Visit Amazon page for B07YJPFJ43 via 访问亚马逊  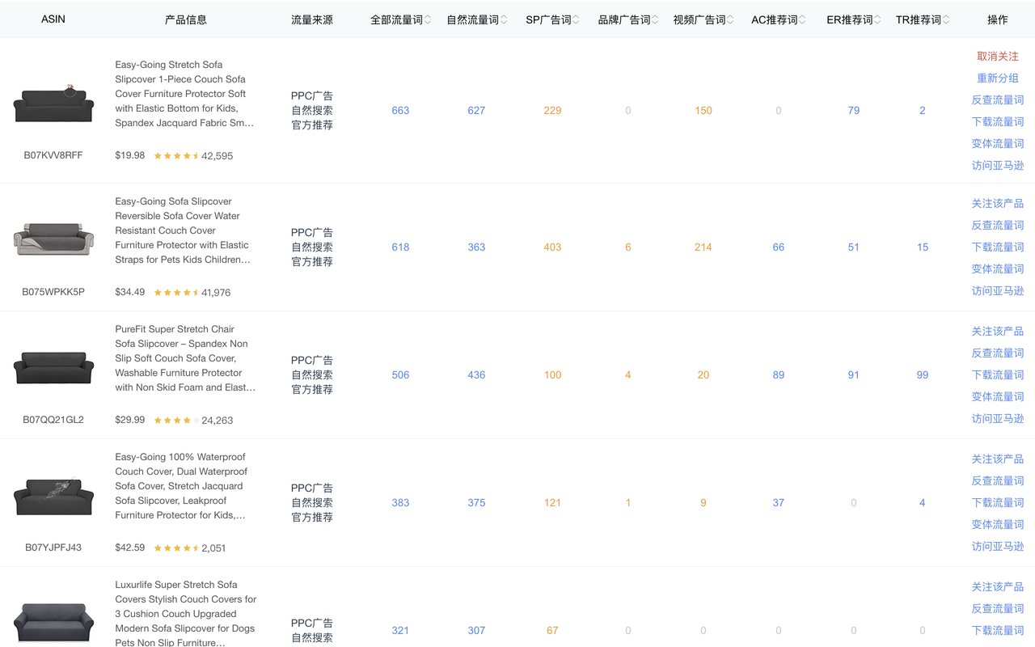(997, 546)
